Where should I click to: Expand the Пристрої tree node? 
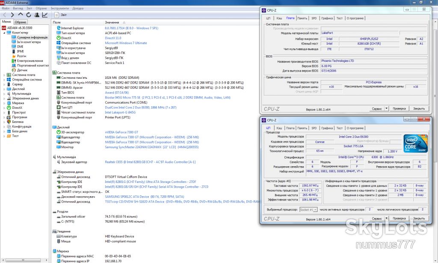point(4,113)
